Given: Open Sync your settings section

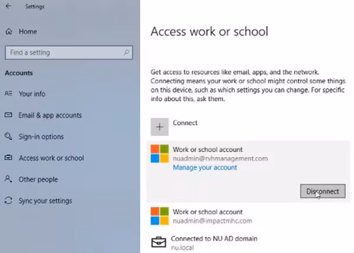Looking at the screenshot, I should [45, 201].
